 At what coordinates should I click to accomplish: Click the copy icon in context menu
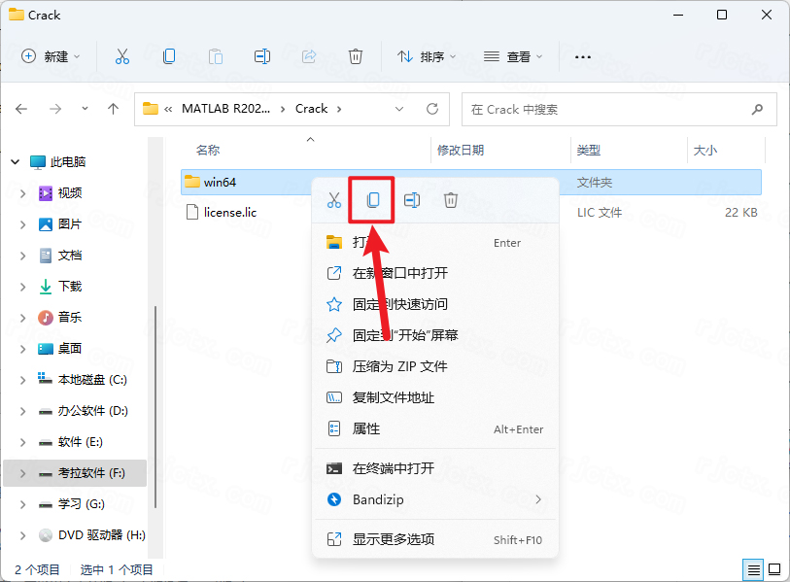point(372,200)
